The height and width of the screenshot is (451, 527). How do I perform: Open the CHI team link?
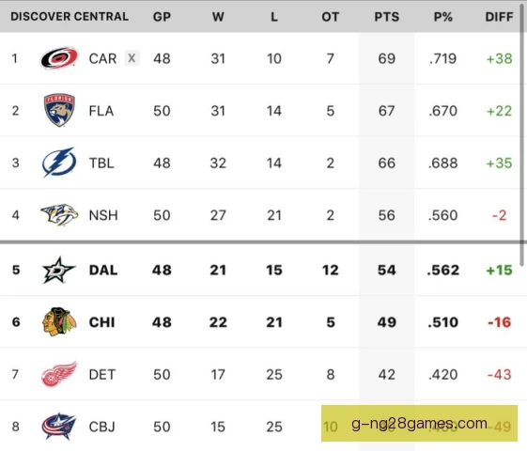point(101,322)
